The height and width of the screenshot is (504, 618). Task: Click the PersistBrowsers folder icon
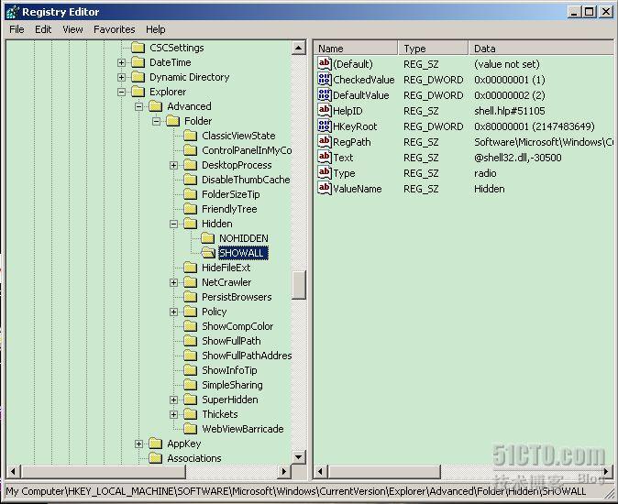(191, 297)
